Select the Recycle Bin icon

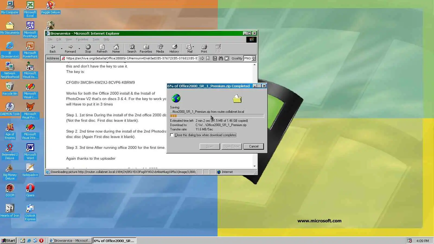click(x=10, y=89)
